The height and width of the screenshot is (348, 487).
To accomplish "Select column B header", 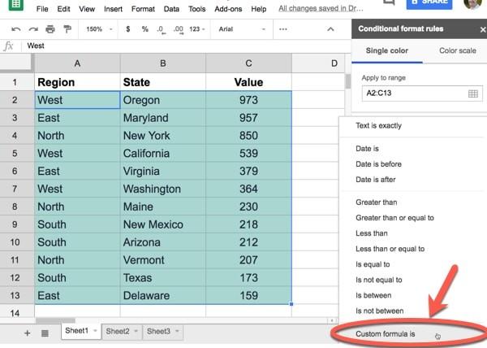I will tap(163, 63).
